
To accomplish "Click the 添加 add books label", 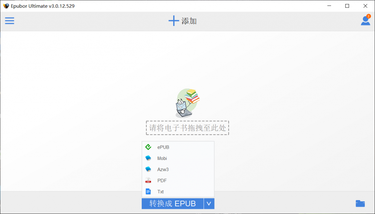I will [189, 21].
